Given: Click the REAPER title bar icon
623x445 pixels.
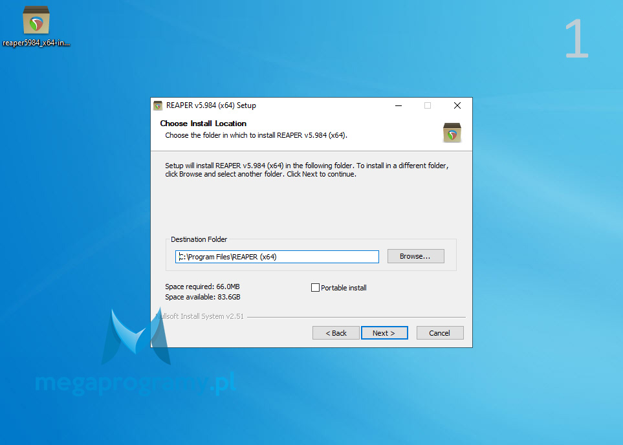Looking at the screenshot, I should [x=158, y=105].
